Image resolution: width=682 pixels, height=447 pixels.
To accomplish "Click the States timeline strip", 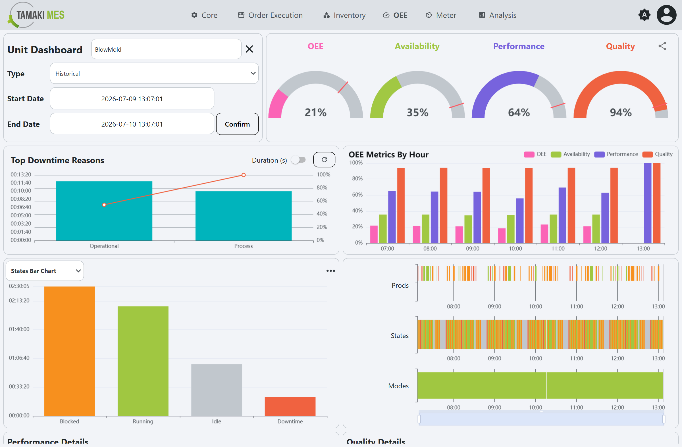I will point(540,334).
